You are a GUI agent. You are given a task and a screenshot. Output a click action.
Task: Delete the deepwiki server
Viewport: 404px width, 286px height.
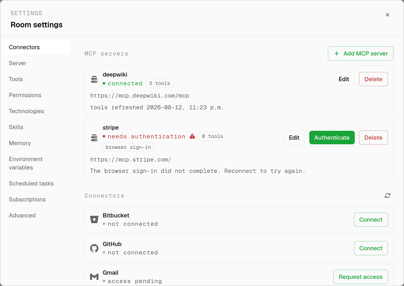pos(373,79)
